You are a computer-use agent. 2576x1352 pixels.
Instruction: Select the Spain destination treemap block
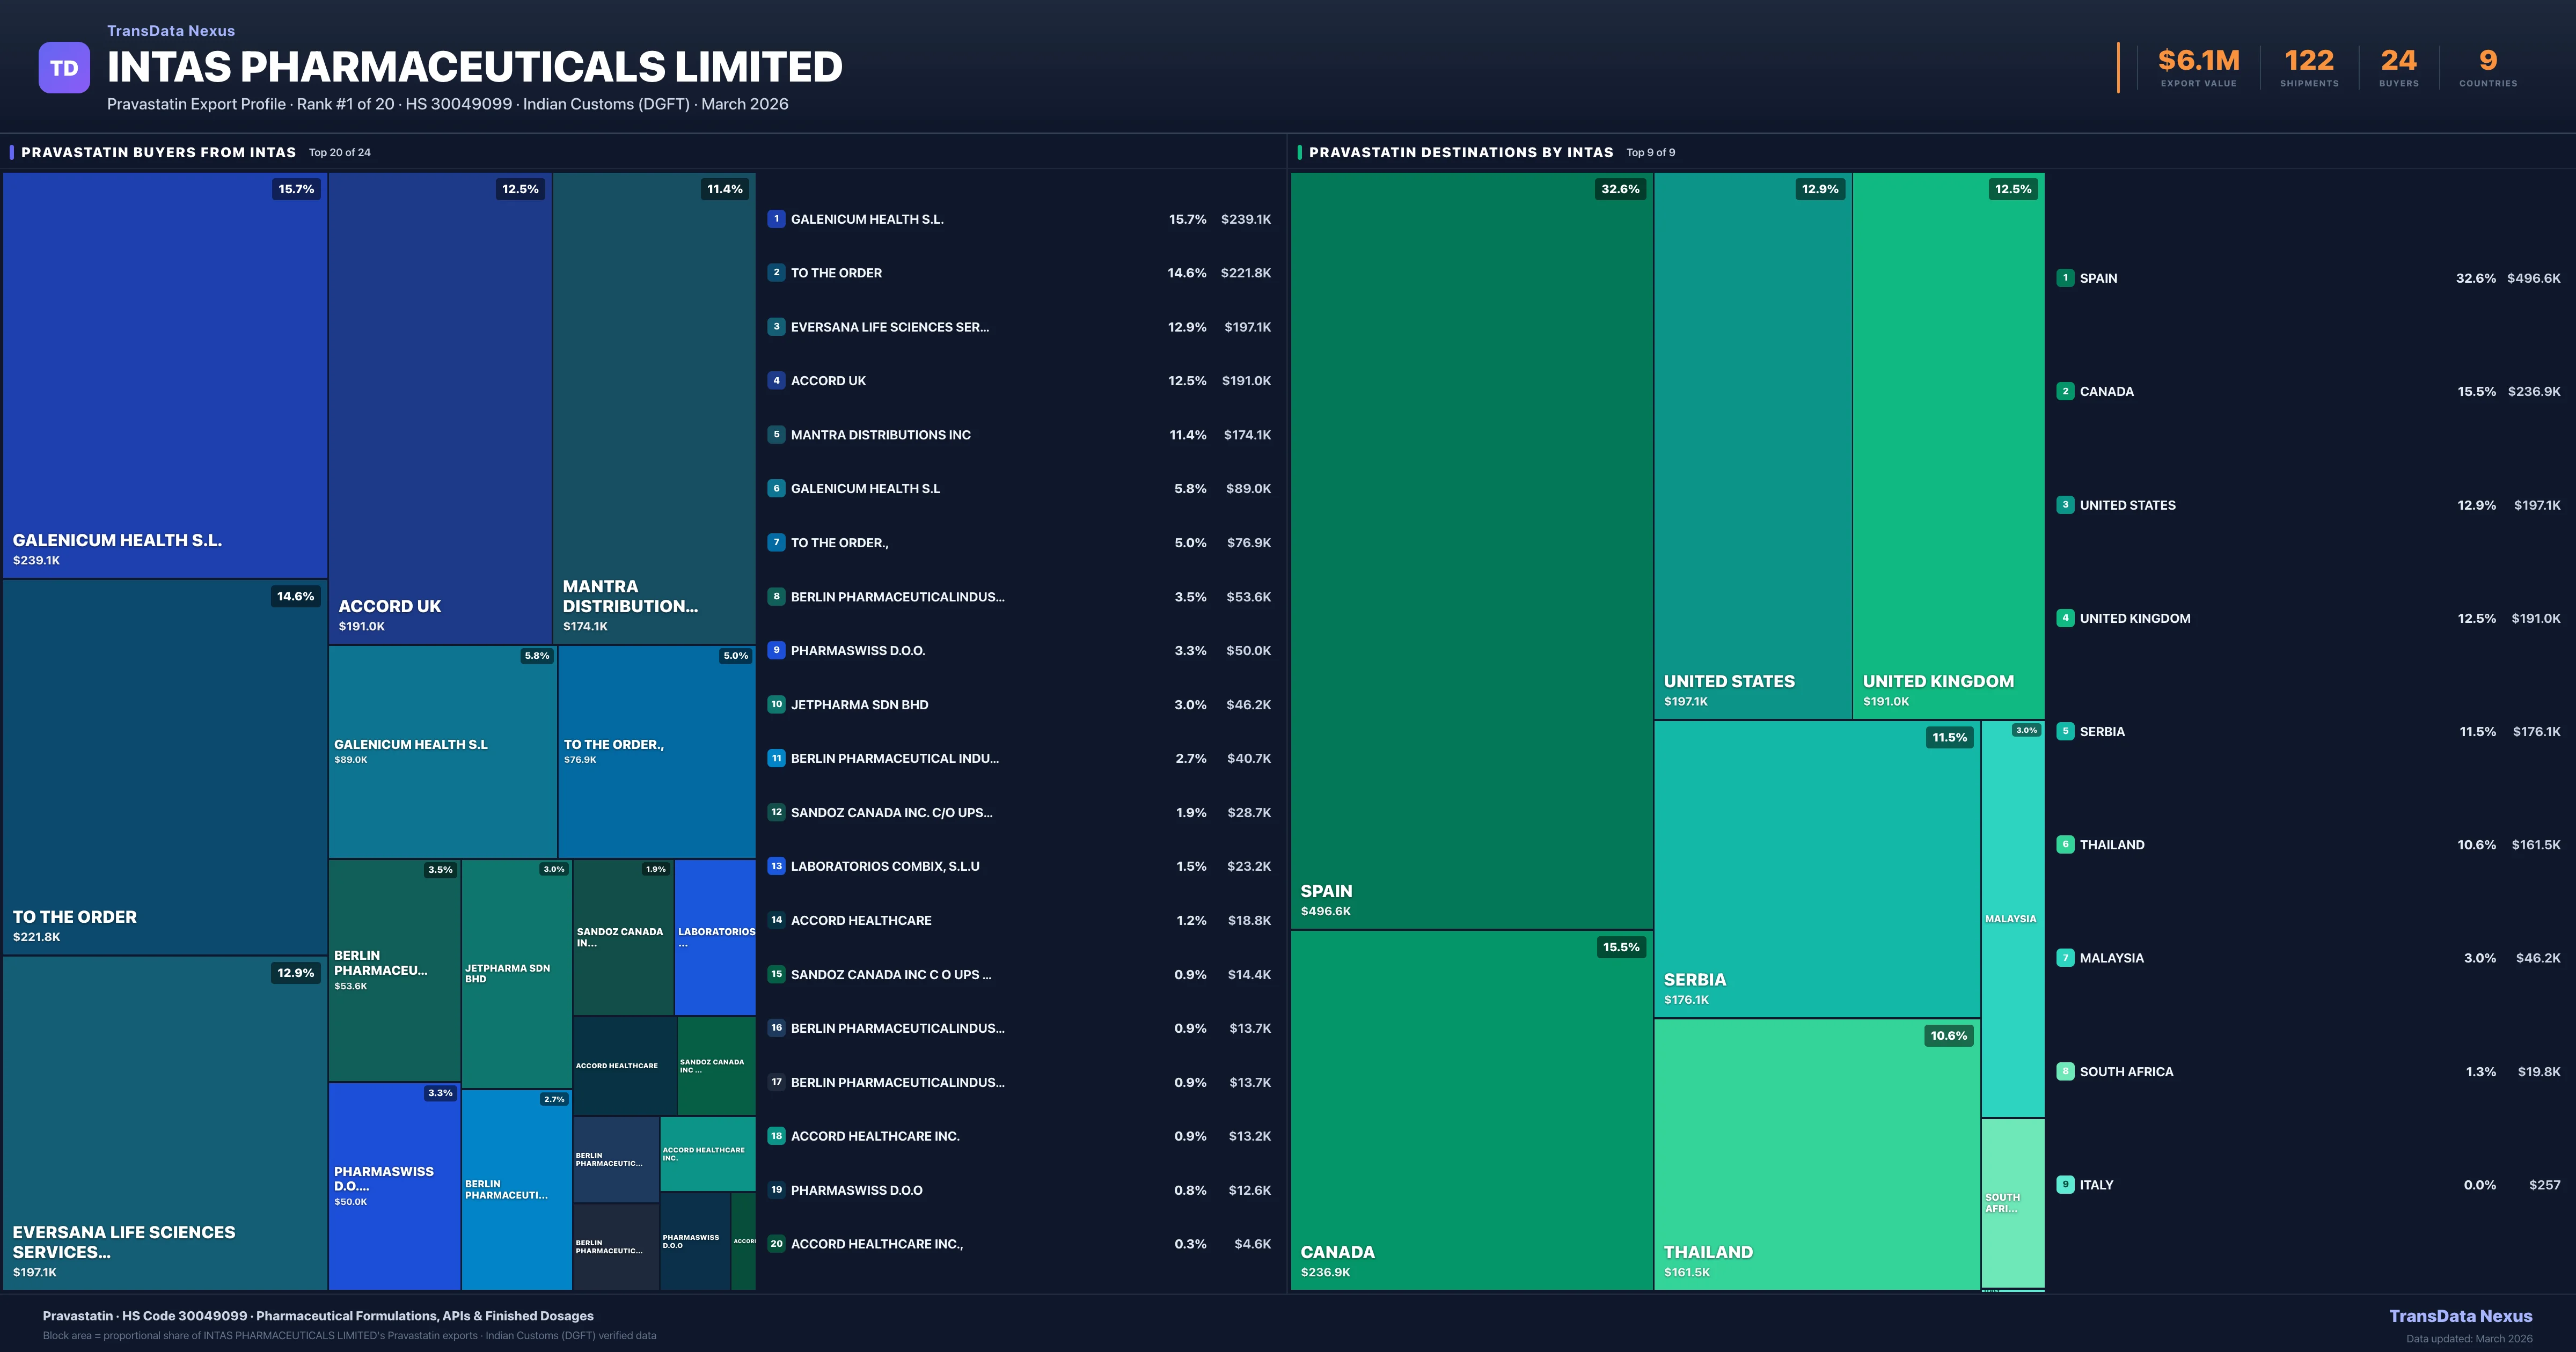[x=1471, y=550]
